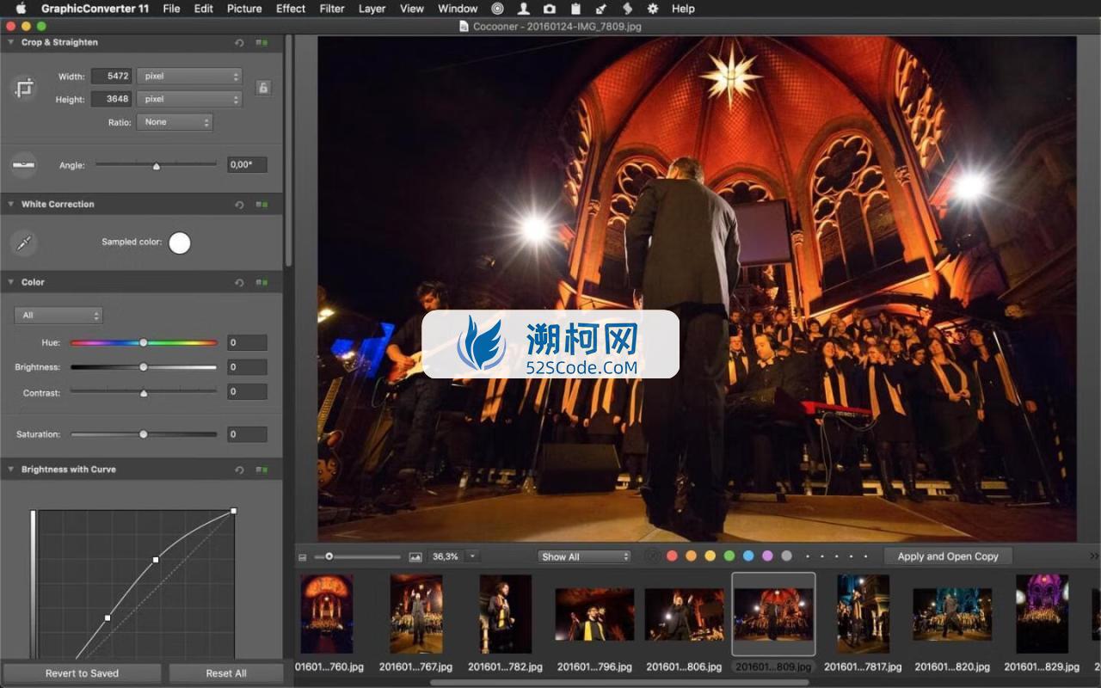1101x688 pixels.
Task: Open the Width unit dropdown
Action: point(189,77)
